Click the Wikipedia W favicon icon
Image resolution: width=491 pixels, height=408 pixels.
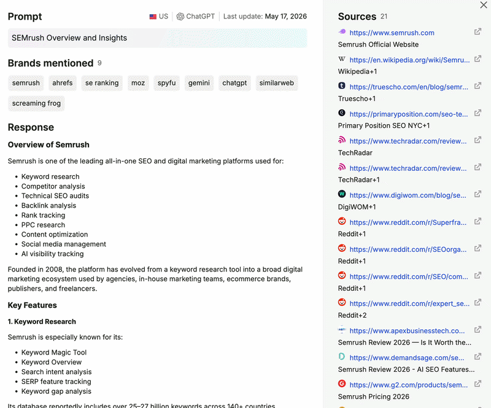342,58
